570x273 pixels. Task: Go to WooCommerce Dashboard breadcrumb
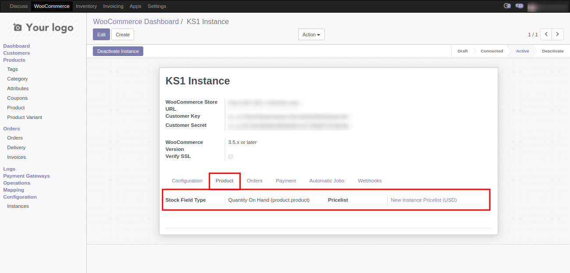(136, 22)
